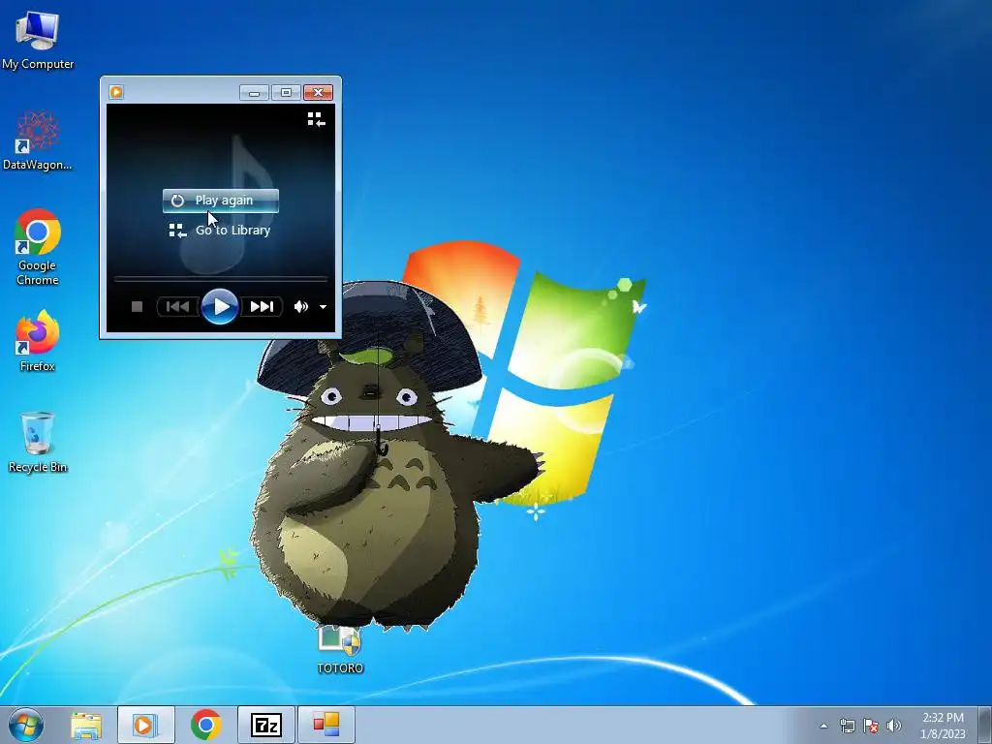The image size is (992, 744).
Task: Skip to next track in media player
Action: pyautogui.click(x=262, y=307)
